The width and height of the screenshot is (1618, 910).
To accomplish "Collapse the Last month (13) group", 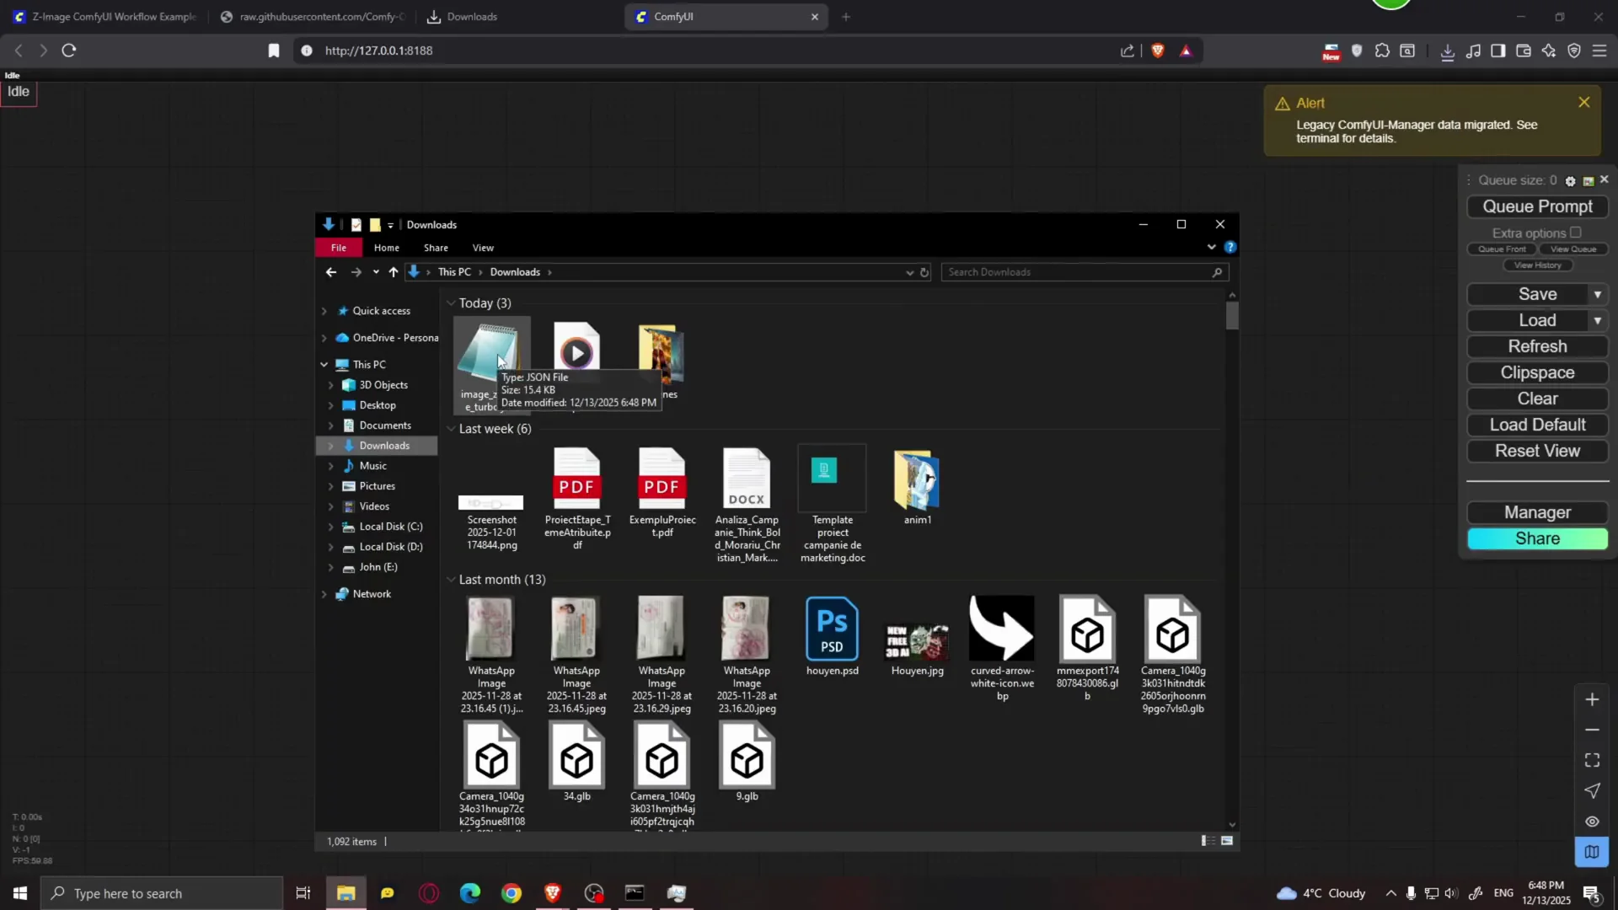I will (x=452, y=579).
